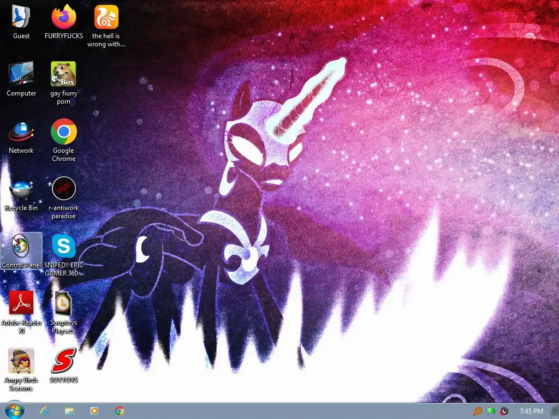Open Windows Media Player from taskbar
Image resolution: width=559 pixels, height=419 pixels.
94,411
